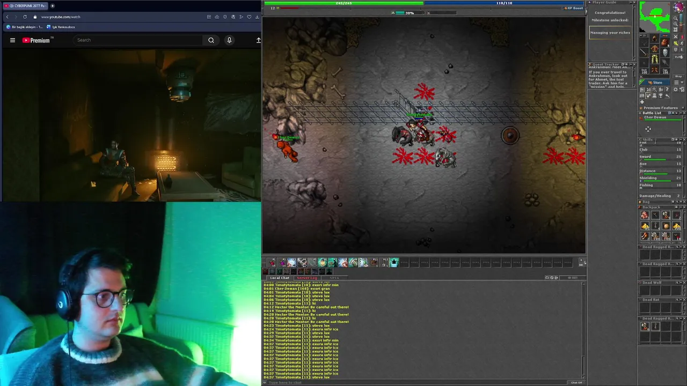This screenshot has height=386, width=687.
Task: Enable defensive shield fight mode
Action: (676, 50)
